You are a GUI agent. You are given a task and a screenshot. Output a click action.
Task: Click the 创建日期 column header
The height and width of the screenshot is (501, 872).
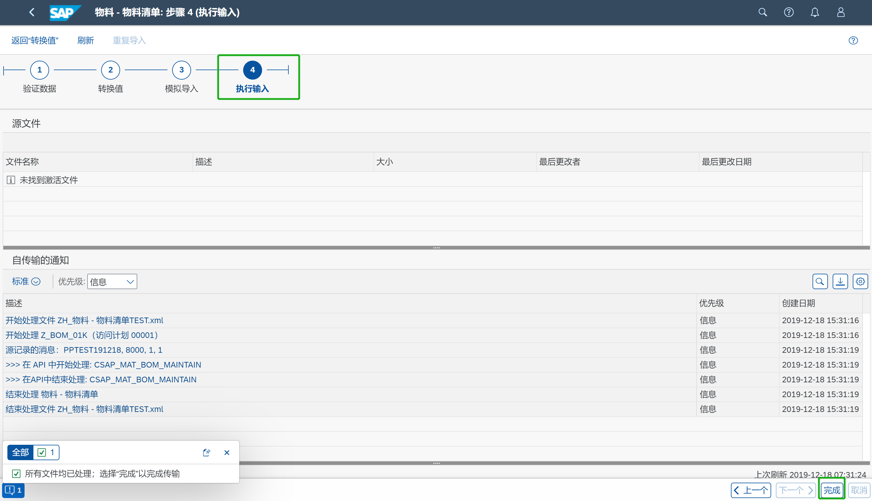[821, 303]
